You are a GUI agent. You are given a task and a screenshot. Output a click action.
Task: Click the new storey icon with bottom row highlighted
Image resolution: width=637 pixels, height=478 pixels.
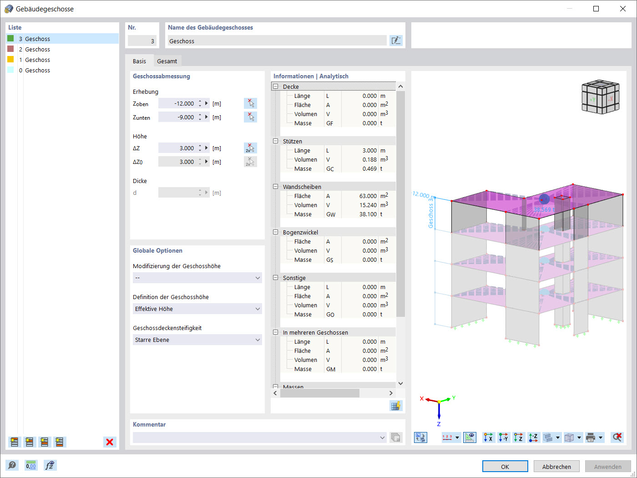click(x=60, y=442)
